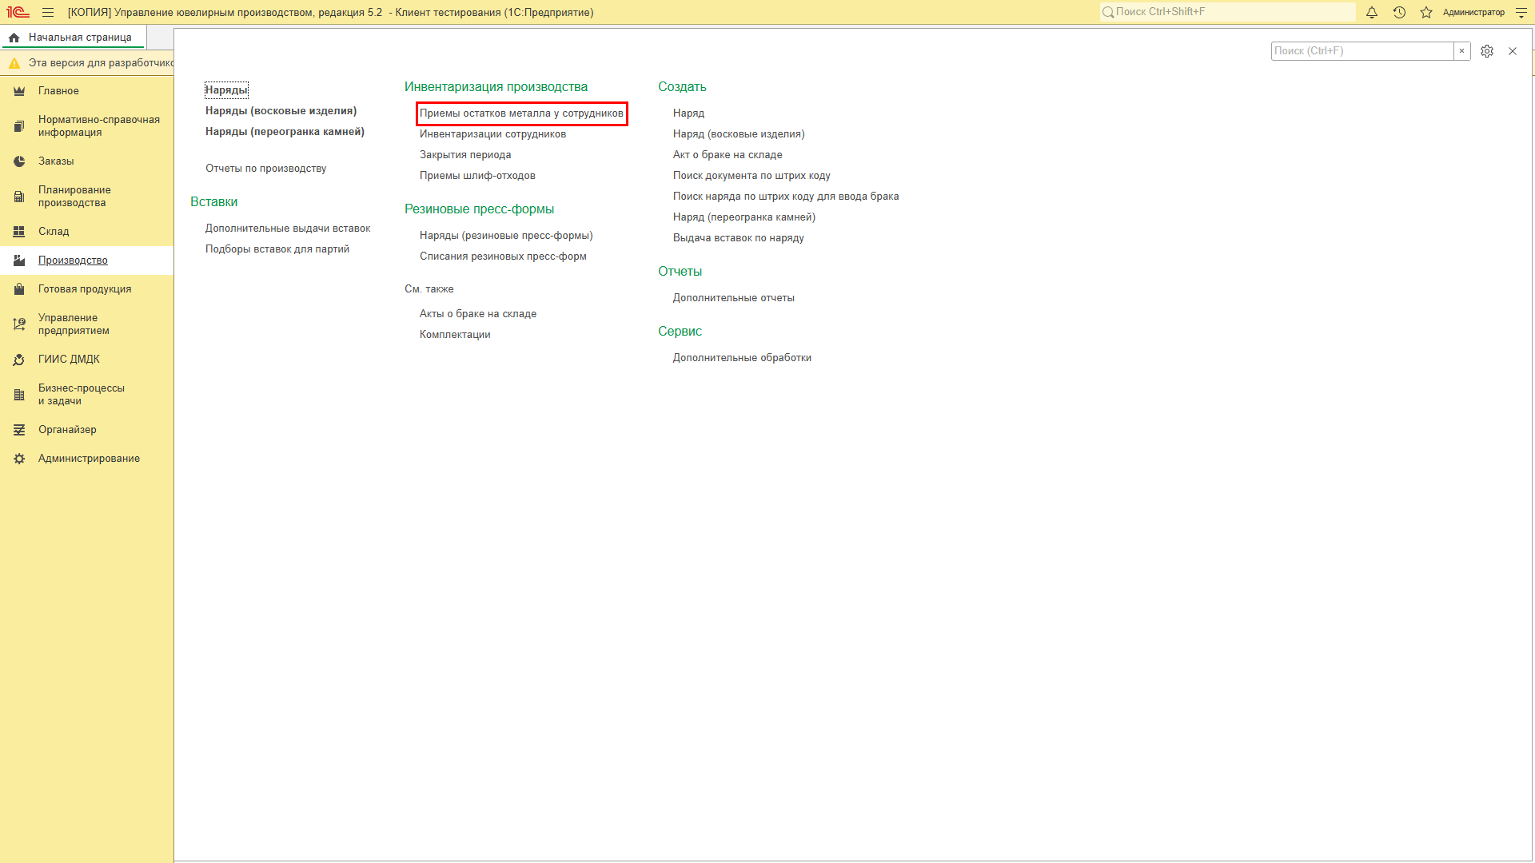Click the Заказы pie icon
1535x863 pixels.
(x=19, y=161)
